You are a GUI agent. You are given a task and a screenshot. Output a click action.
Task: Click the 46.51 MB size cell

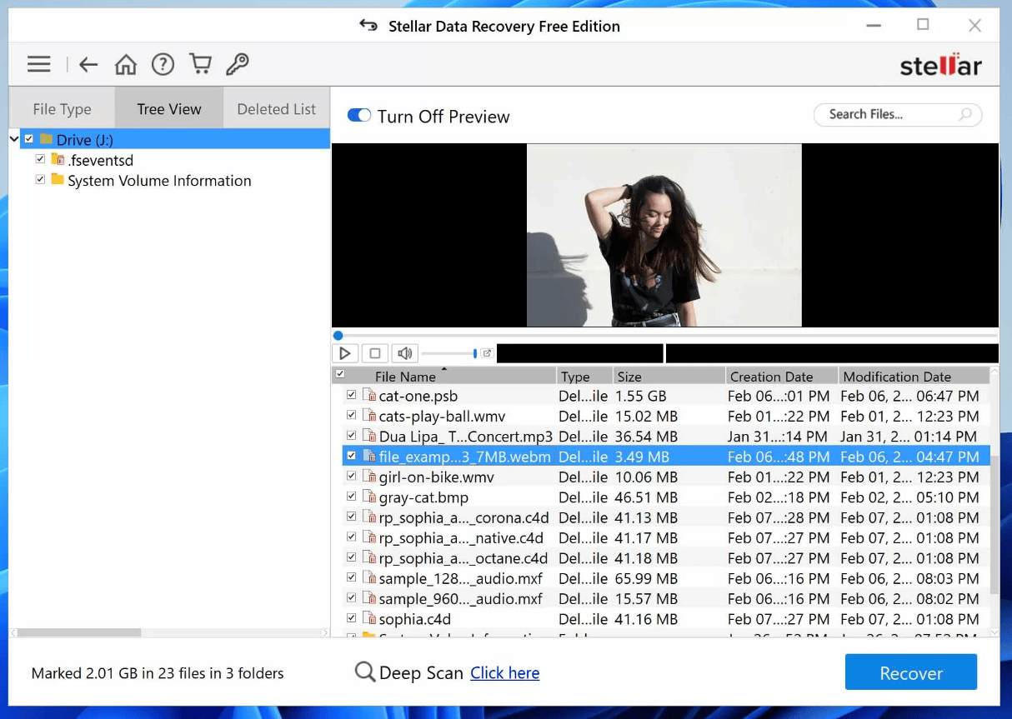647,497
